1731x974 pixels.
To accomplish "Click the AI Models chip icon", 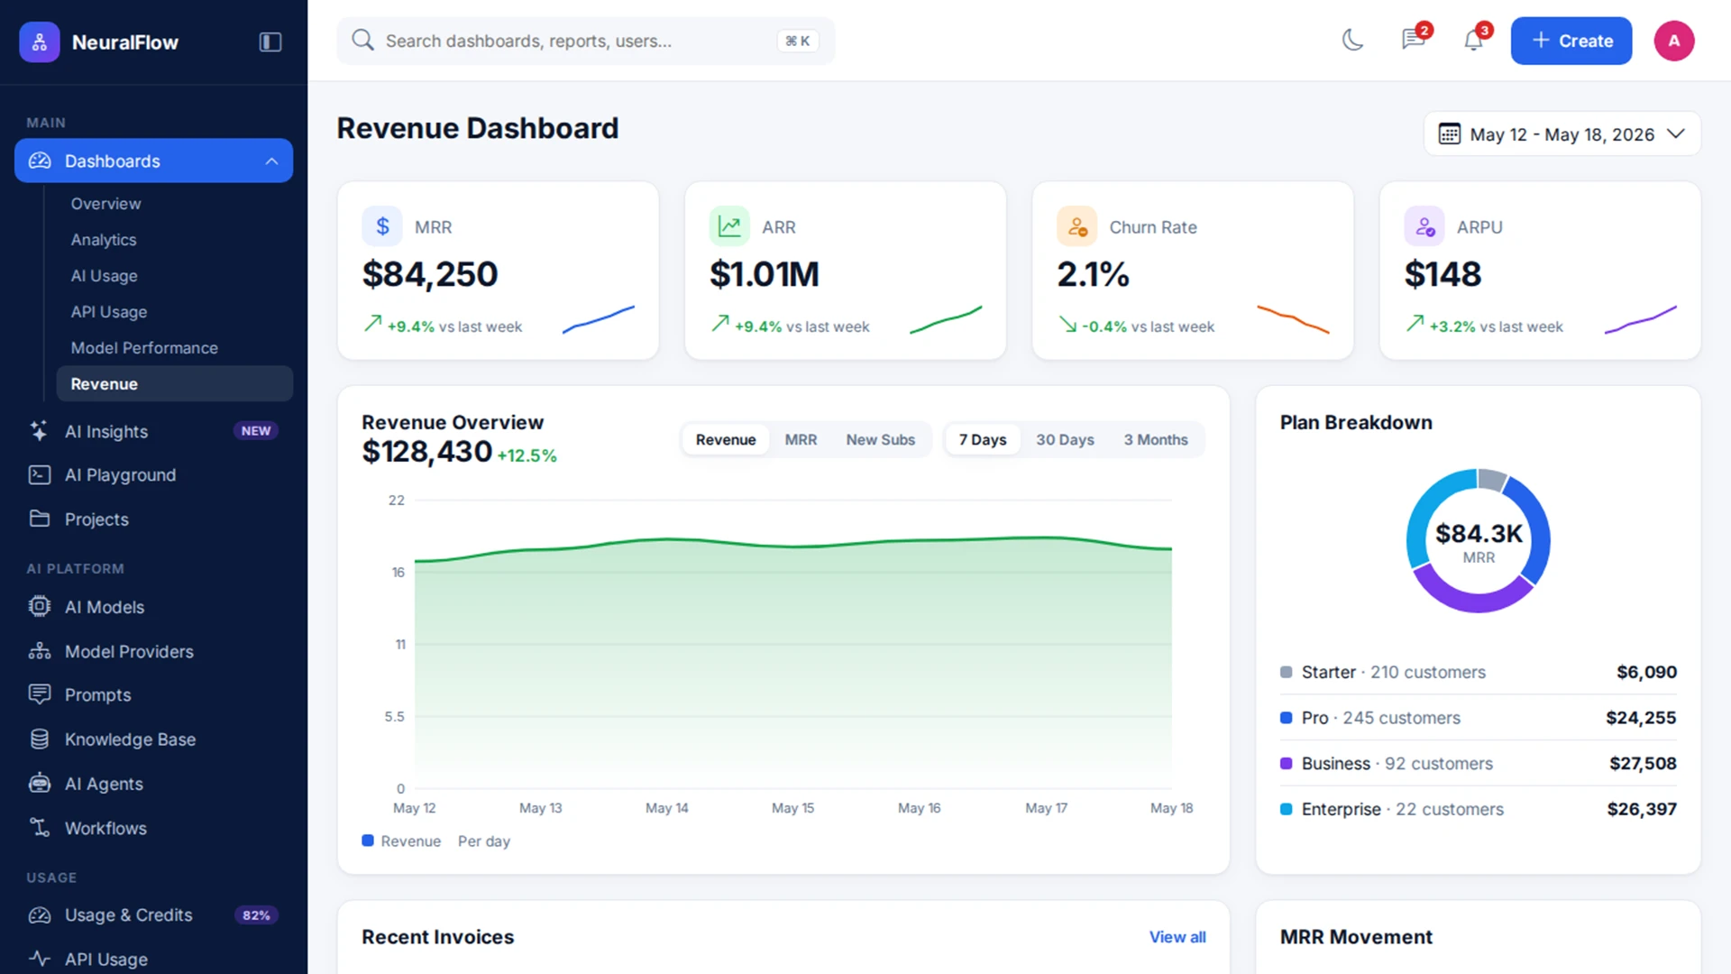I will click(40, 606).
